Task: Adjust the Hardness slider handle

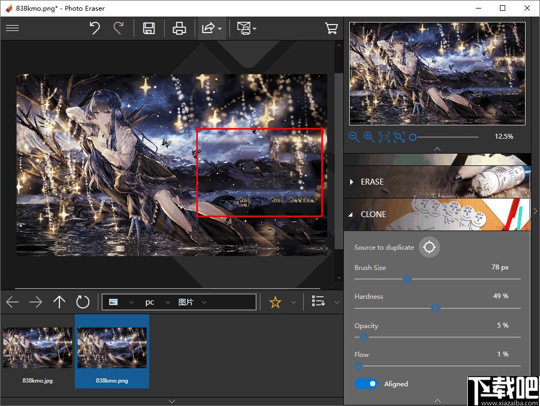Action: tap(435, 308)
